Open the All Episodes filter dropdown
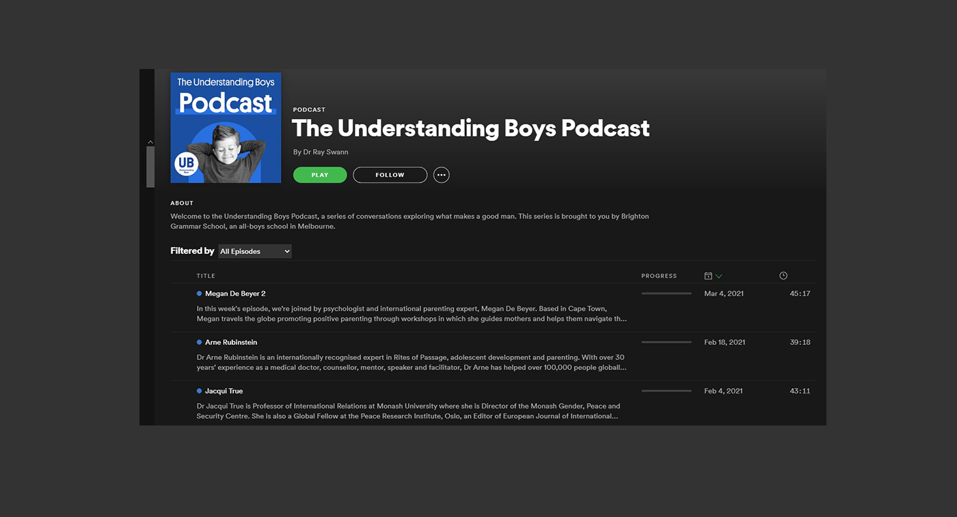Image resolution: width=957 pixels, height=517 pixels. (255, 251)
